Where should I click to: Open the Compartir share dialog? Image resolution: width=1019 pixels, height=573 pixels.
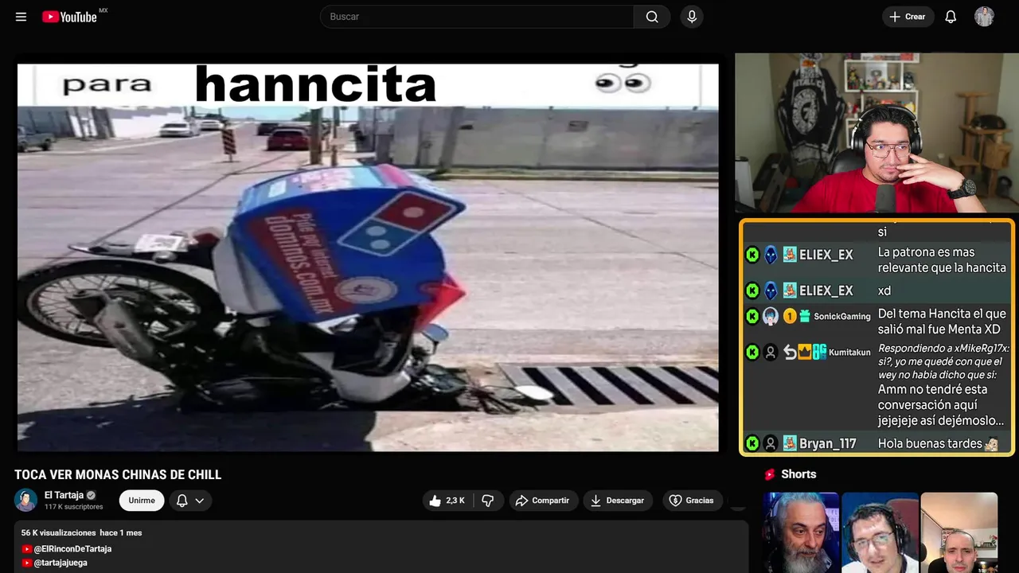pos(542,501)
